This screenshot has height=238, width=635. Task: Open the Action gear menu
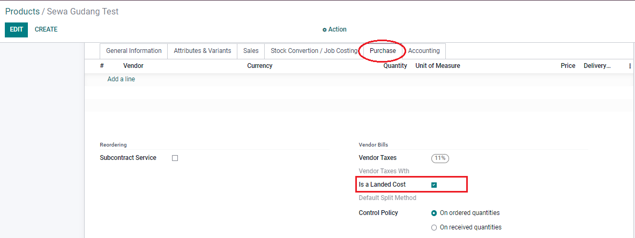coord(334,29)
